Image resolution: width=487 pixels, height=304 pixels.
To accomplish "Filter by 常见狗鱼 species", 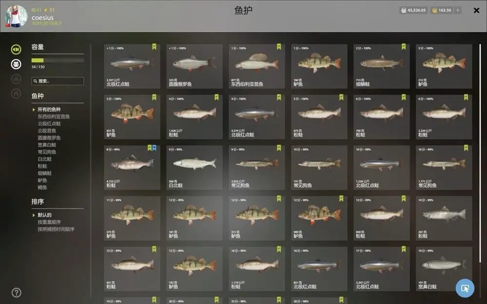I will tap(47, 152).
